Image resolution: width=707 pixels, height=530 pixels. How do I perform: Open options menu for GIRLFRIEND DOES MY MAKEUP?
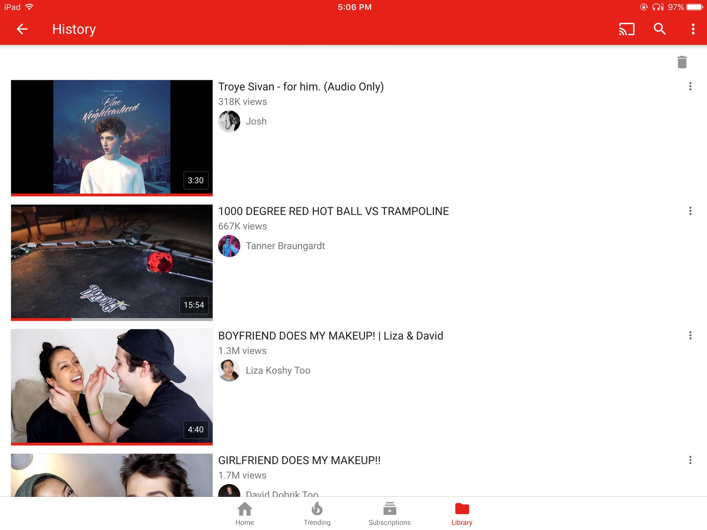tap(690, 460)
